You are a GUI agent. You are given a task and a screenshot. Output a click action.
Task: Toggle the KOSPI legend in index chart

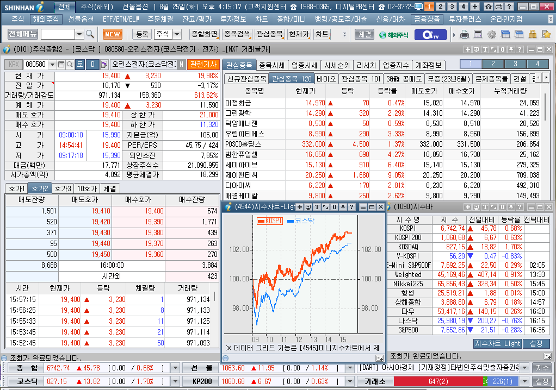click(x=269, y=221)
